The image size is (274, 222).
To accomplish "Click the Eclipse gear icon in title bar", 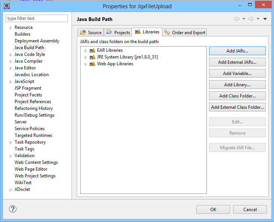I will 7,6.
